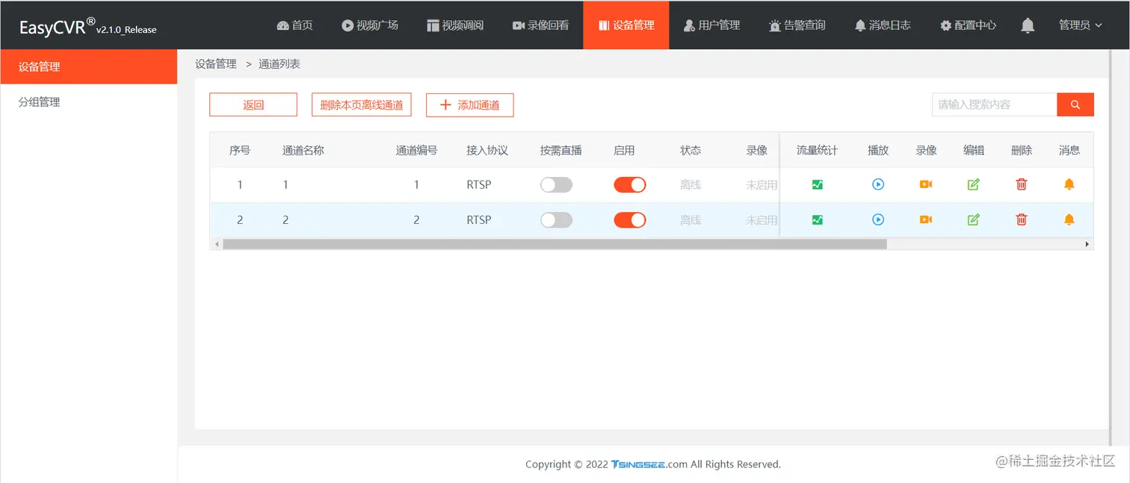Edit channel 1 settings
Screen dimensions: 1130x483
pyautogui.click(x=974, y=184)
